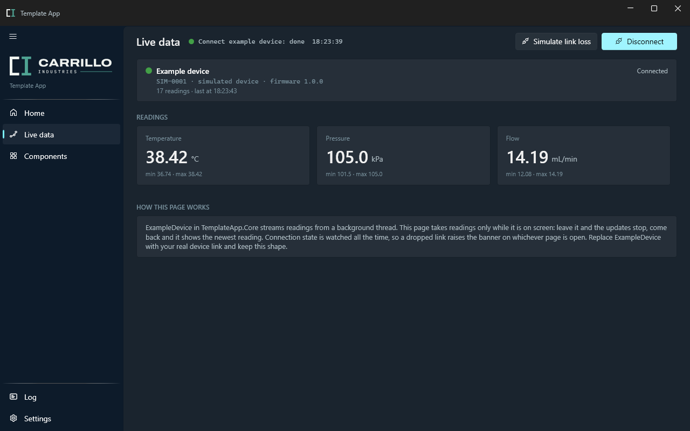Image resolution: width=690 pixels, height=431 pixels.
Task: Click 'SIM-0001 · simulated device · firmware 1.0.0'
Action: point(239,81)
